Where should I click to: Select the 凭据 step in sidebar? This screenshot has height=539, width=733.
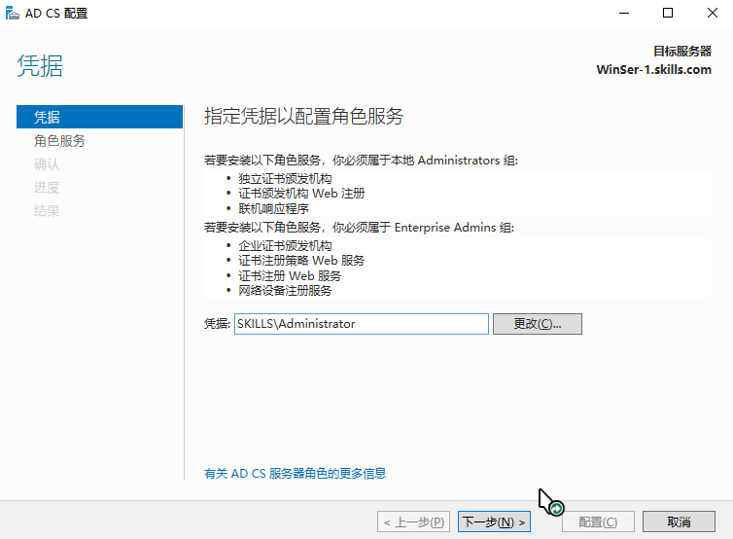tap(99, 117)
